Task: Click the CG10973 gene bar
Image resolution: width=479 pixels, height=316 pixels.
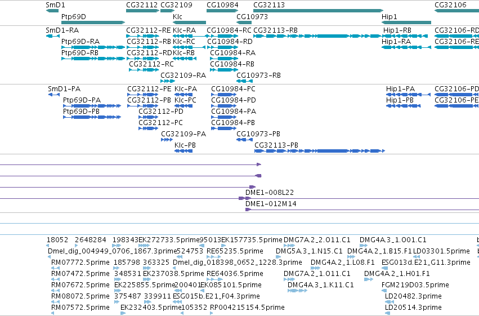Action: [244, 23]
